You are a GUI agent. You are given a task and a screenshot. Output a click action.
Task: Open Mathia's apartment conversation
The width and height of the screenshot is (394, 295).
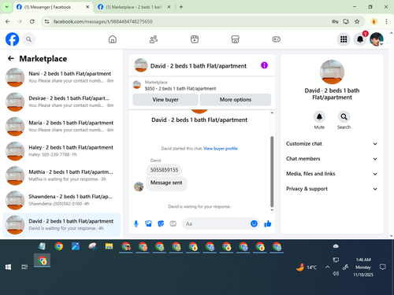tap(61, 175)
